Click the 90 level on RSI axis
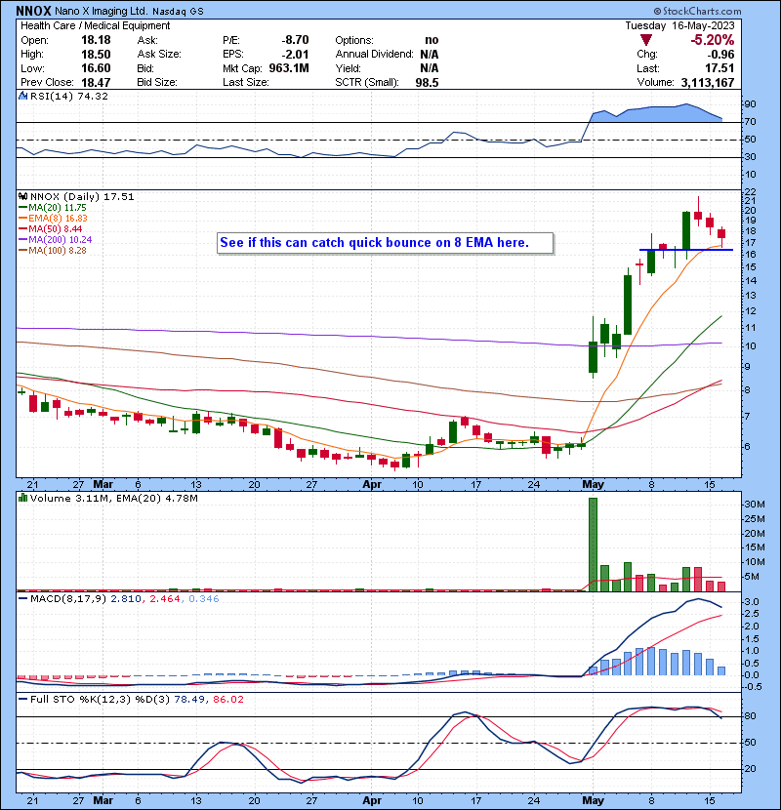Screen dimensions: 781x810 pyautogui.click(x=750, y=104)
